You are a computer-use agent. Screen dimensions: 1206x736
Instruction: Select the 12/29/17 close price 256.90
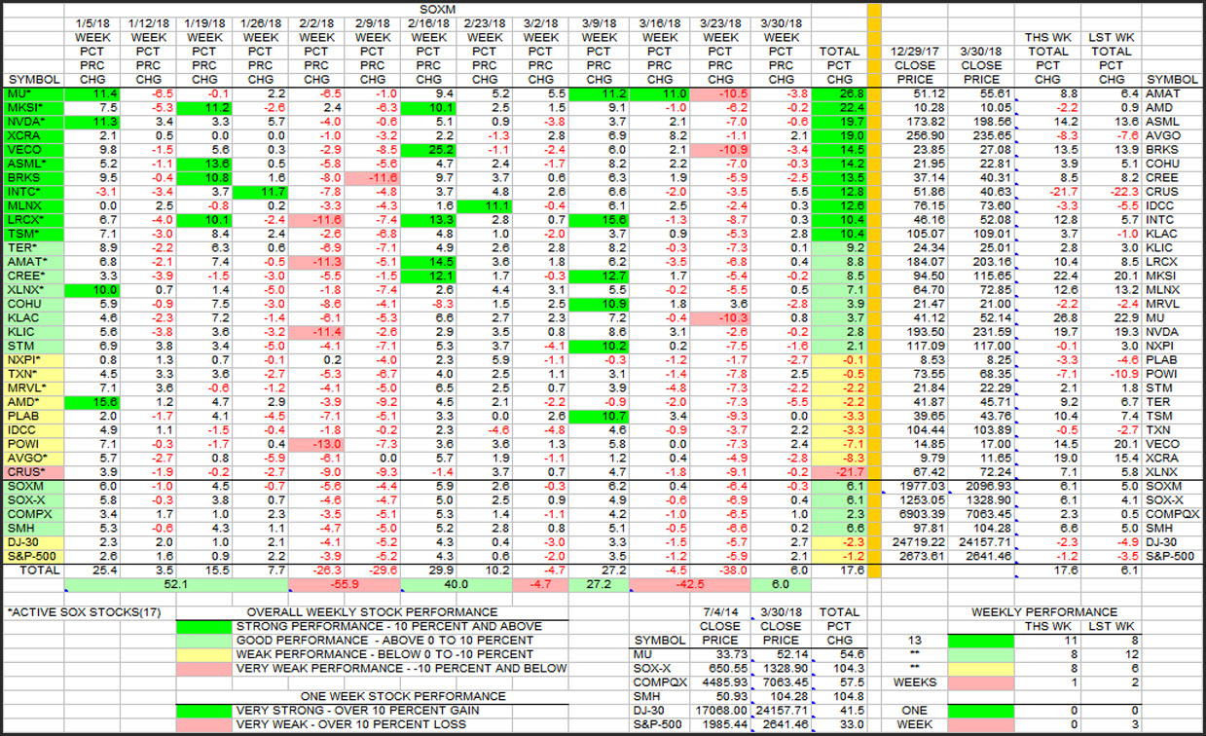click(912, 135)
